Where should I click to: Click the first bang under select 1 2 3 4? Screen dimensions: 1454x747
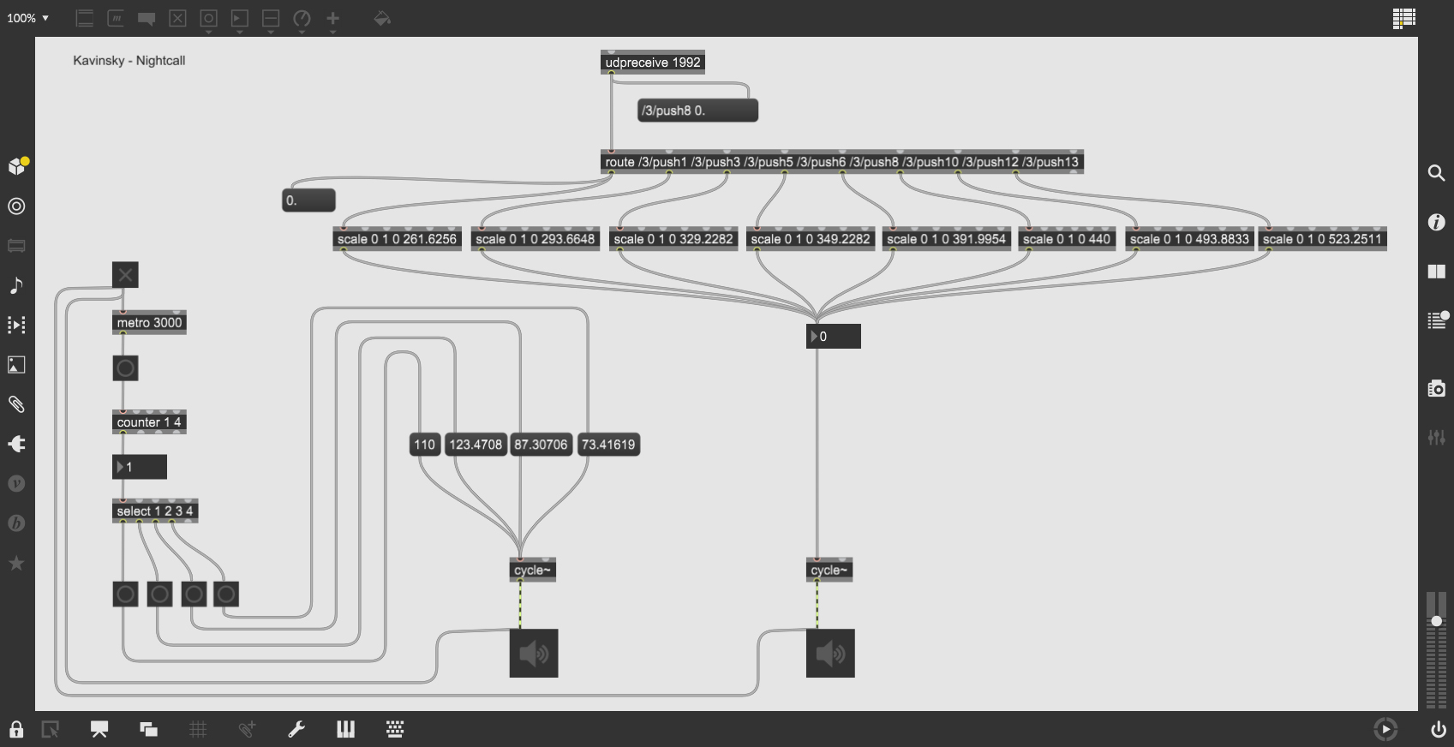click(x=125, y=594)
